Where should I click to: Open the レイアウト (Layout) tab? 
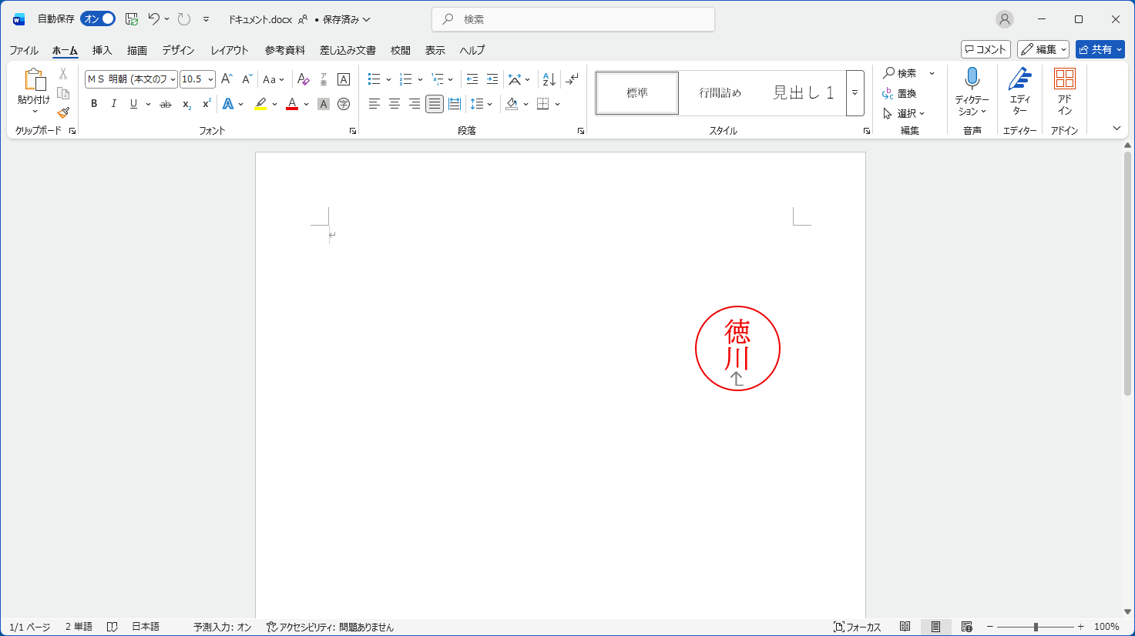tap(230, 50)
